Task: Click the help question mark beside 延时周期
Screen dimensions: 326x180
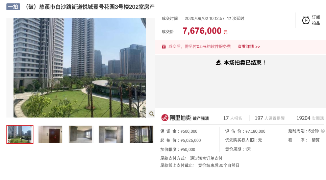Action: coord(323,131)
